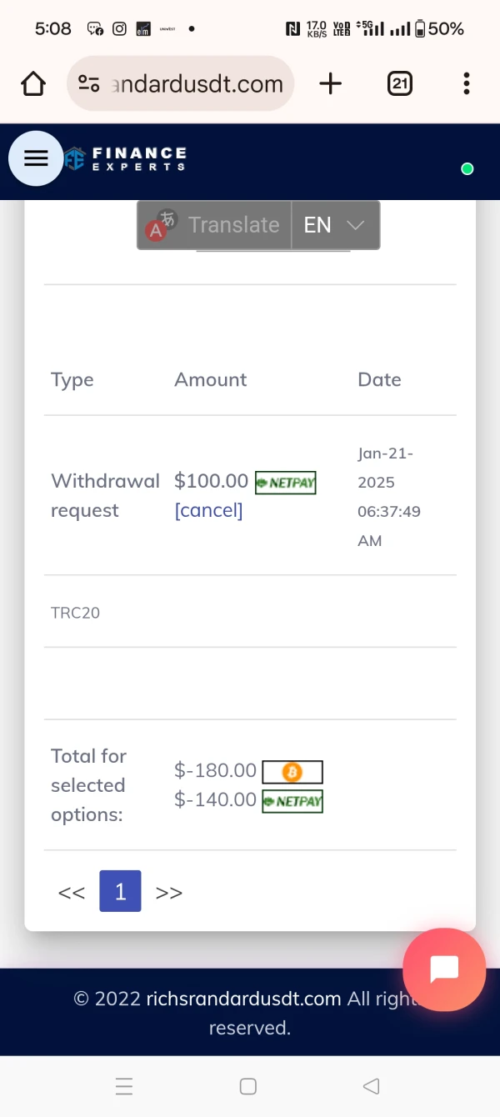Open the browser three-dot menu

coord(467,83)
